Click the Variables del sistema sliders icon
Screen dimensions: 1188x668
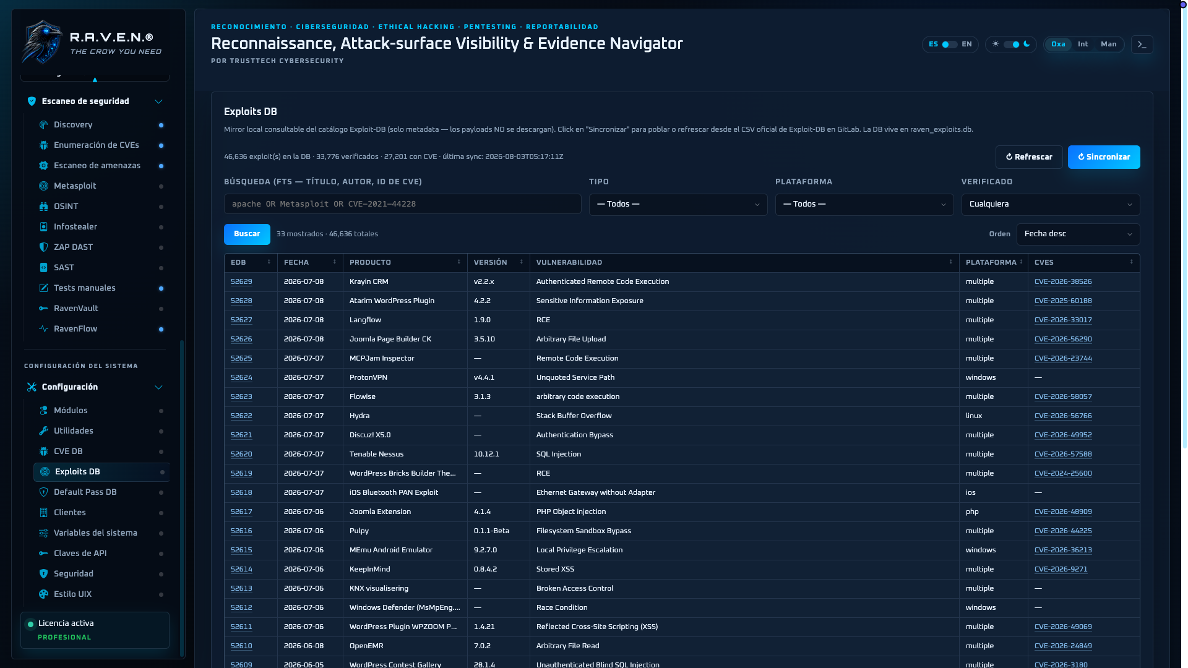click(x=43, y=533)
